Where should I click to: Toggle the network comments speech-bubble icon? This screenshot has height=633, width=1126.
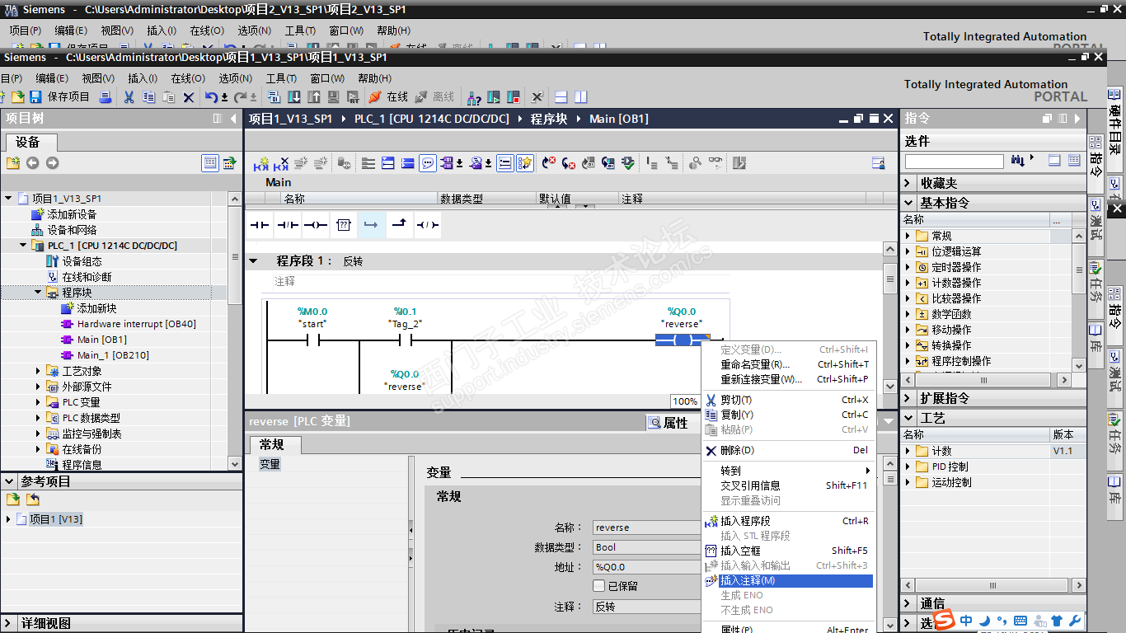[x=428, y=163]
